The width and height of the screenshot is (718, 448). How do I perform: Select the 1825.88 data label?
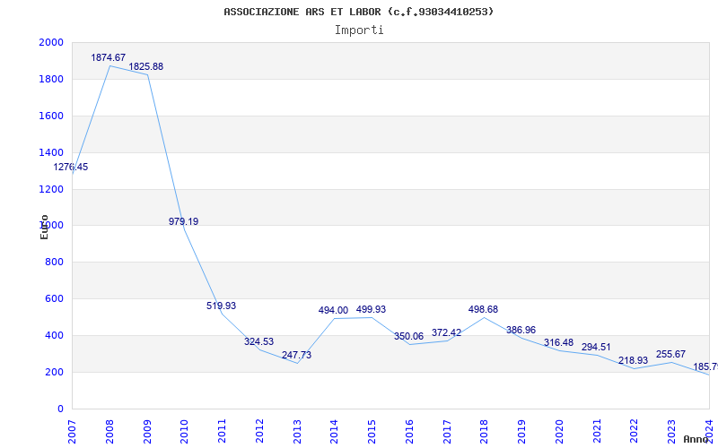coord(145,66)
